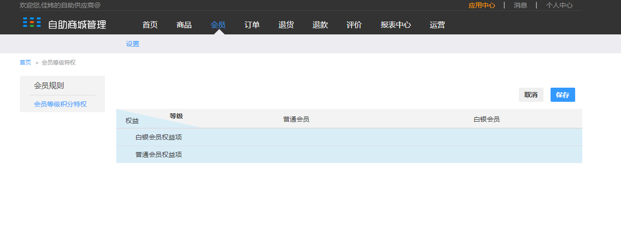Image resolution: width=621 pixels, height=238 pixels.
Task: Select the 会员 navigation menu
Action: pyautogui.click(x=218, y=25)
